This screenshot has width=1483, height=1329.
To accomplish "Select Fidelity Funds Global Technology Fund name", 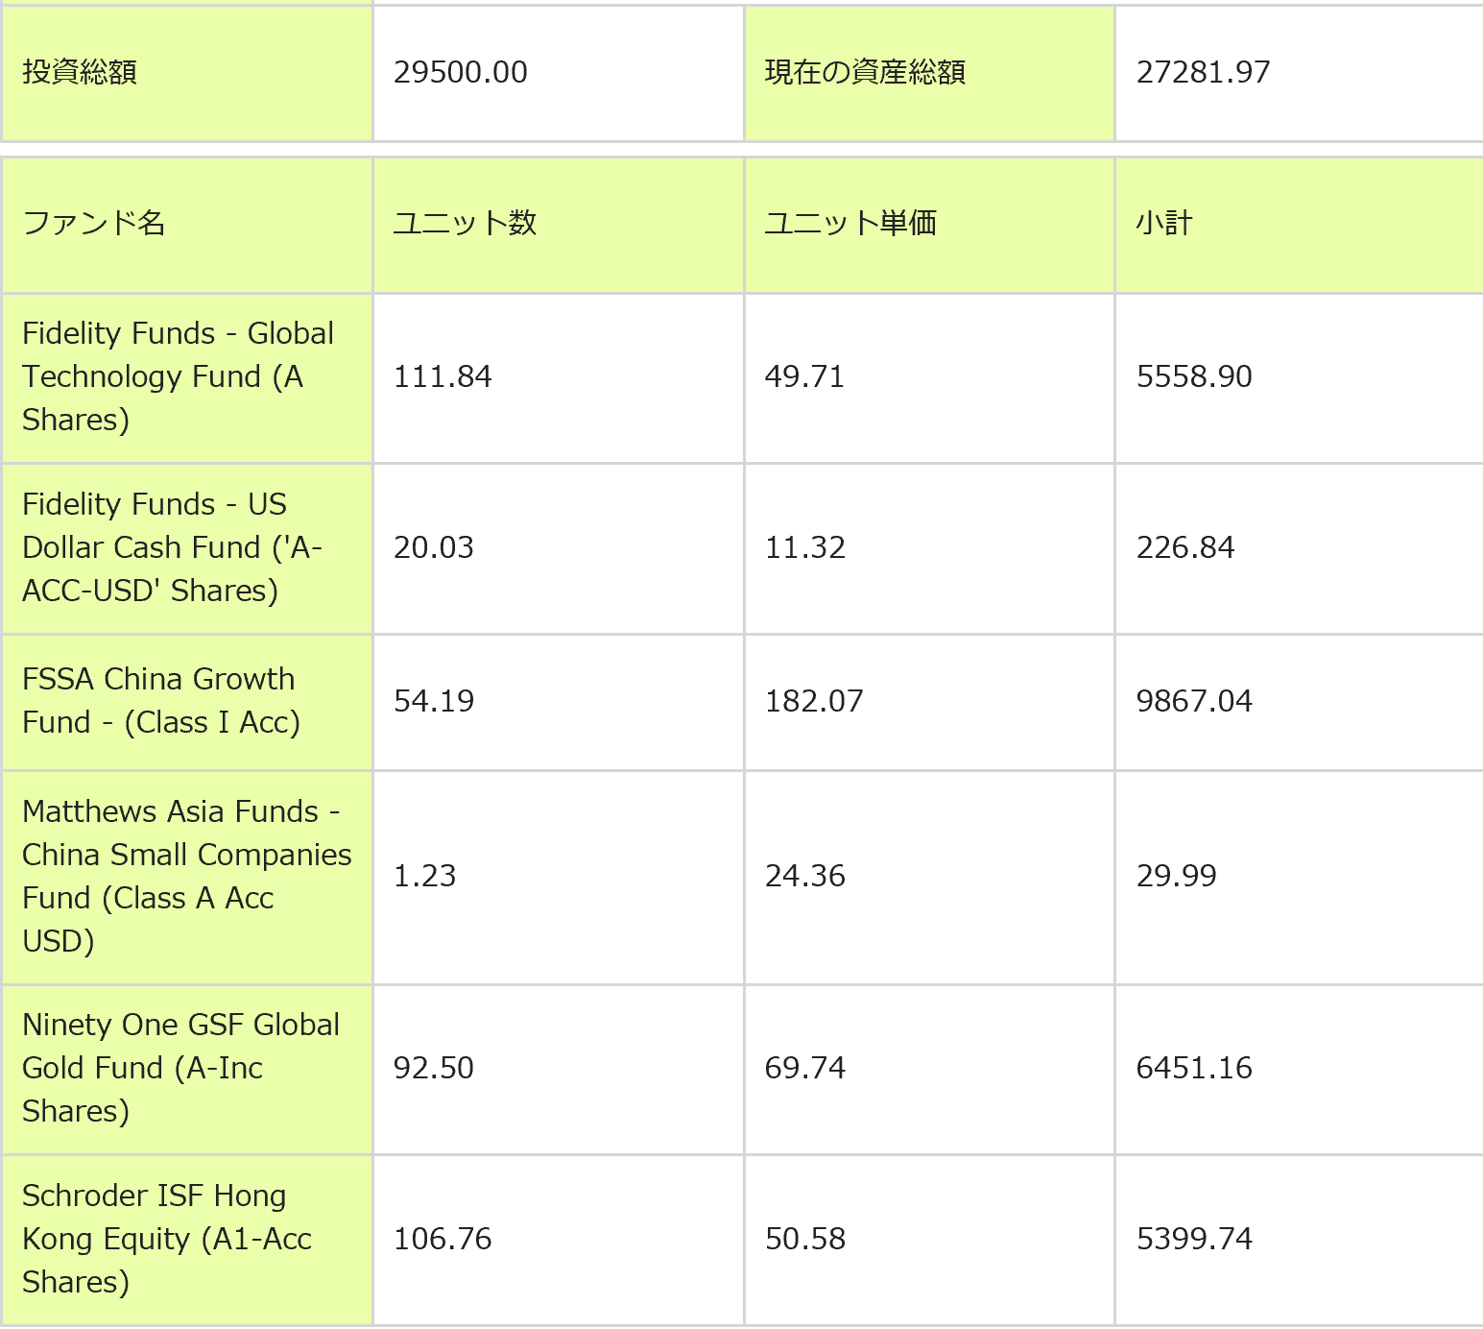I will tap(178, 376).
